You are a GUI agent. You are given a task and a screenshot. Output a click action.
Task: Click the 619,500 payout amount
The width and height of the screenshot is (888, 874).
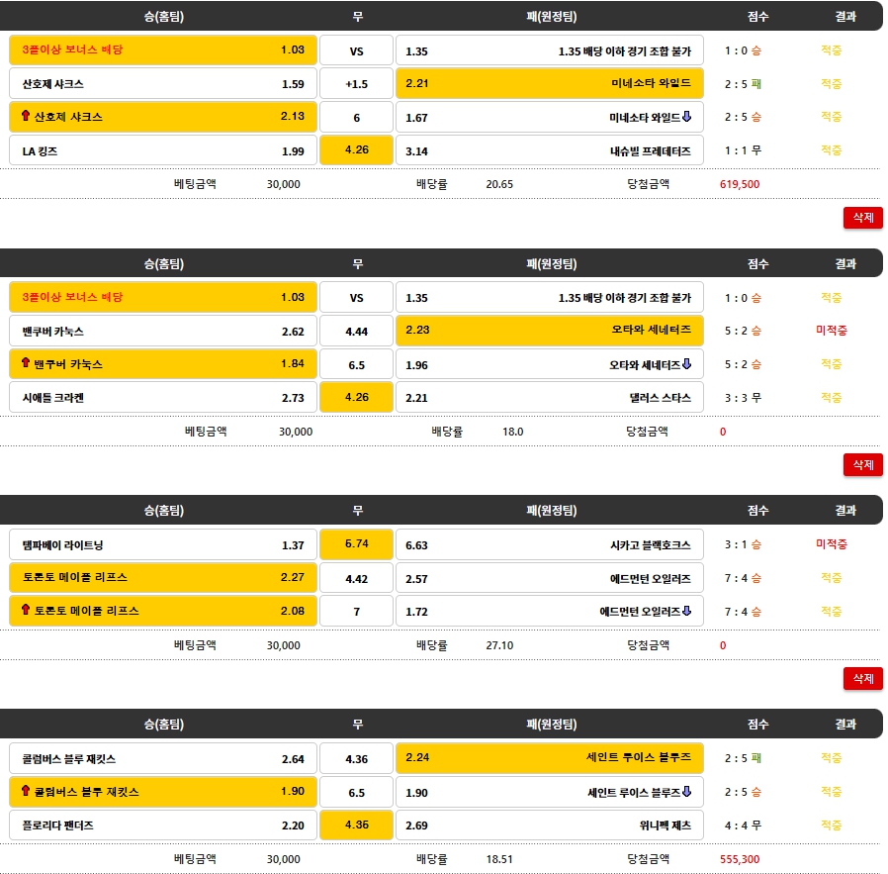click(x=740, y=184)
